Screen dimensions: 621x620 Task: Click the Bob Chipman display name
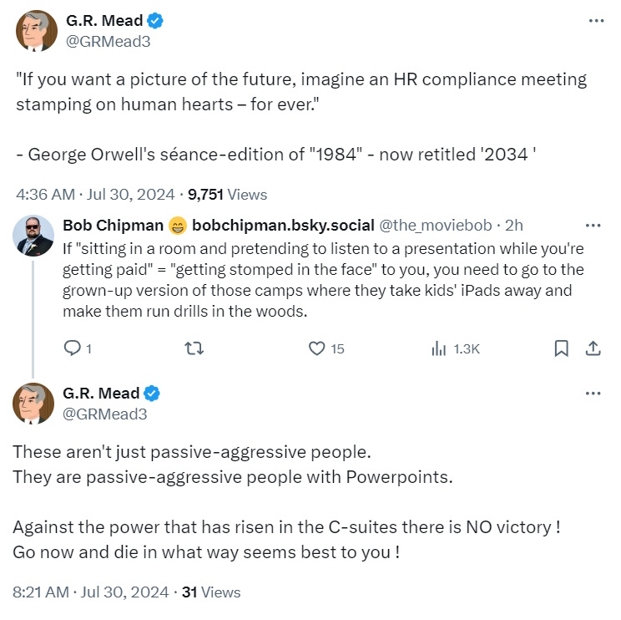[113, 226]
